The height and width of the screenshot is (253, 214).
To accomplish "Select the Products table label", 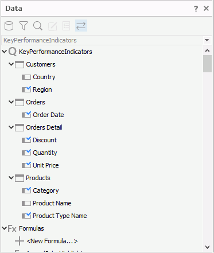I will point(38,178).
